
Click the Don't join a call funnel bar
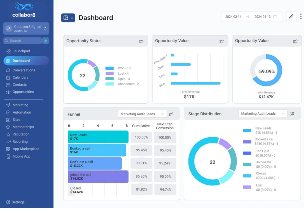pos(95,163)
